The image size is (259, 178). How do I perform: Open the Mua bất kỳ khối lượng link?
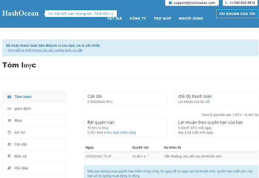pos(45,50)
